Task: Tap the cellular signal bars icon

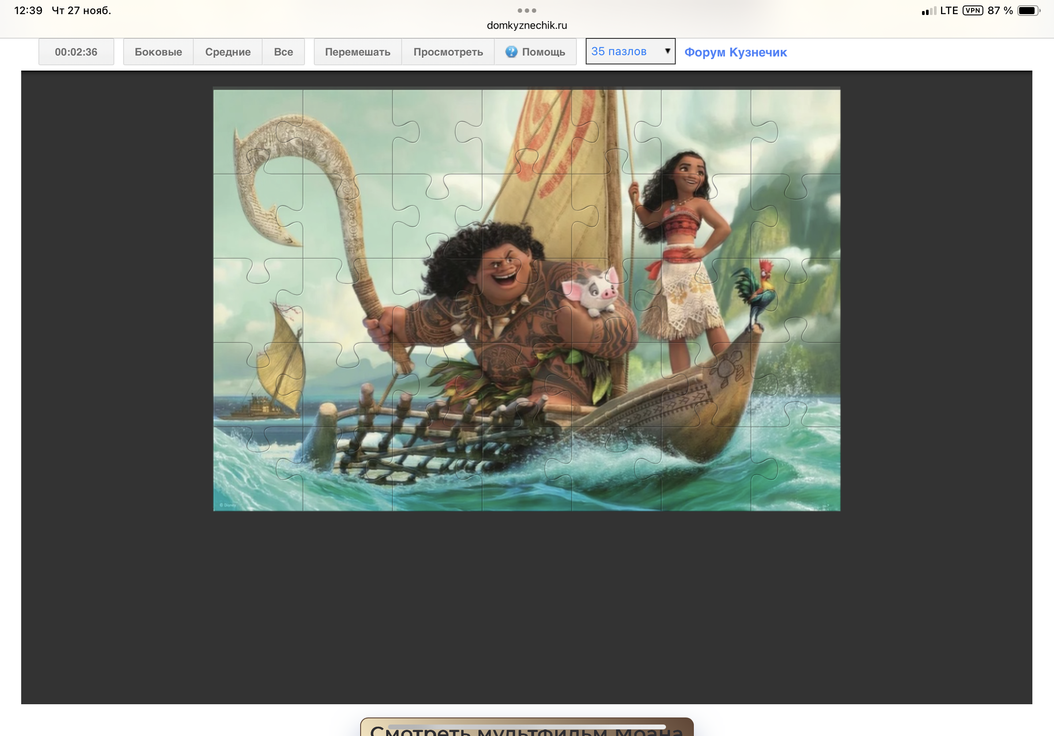Action: (928, 11)
